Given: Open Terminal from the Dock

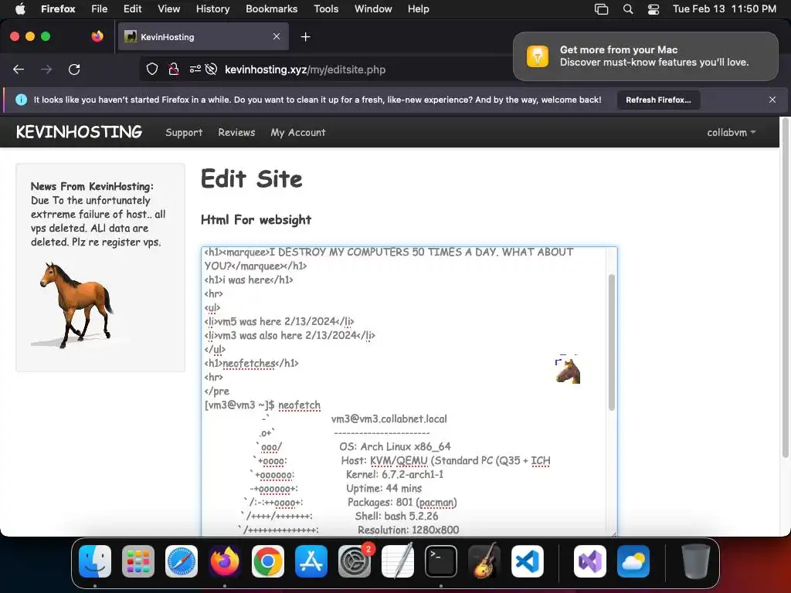Looking at the screenshot, I should (441, 561).
